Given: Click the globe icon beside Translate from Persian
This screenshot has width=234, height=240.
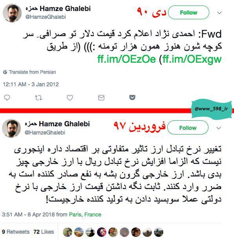Looking at the screenshot, I should [5, 72].
